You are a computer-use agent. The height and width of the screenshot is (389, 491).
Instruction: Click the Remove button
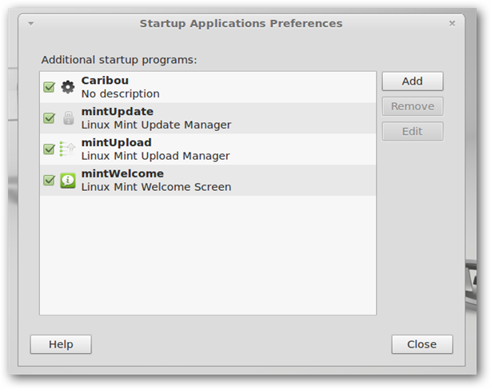point(413,106)
